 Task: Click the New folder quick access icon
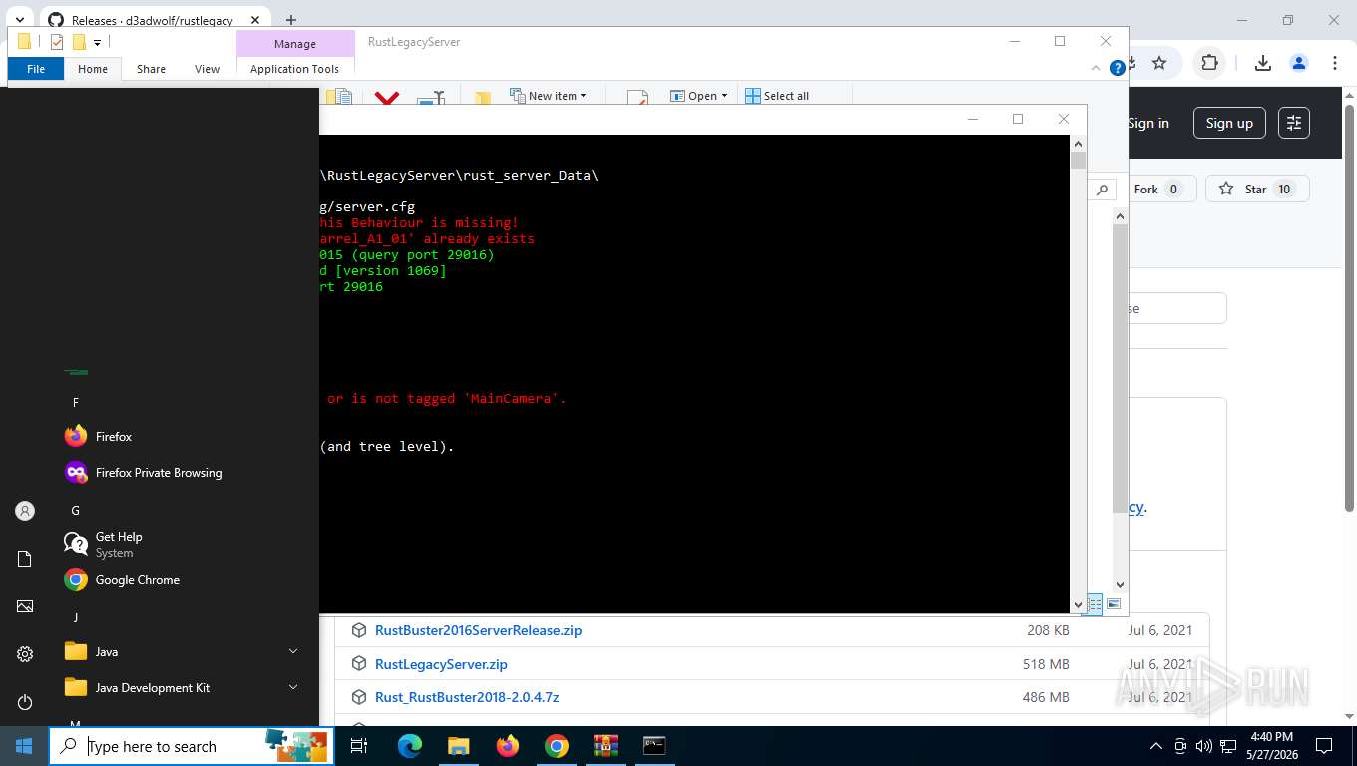tap(77, 42)
